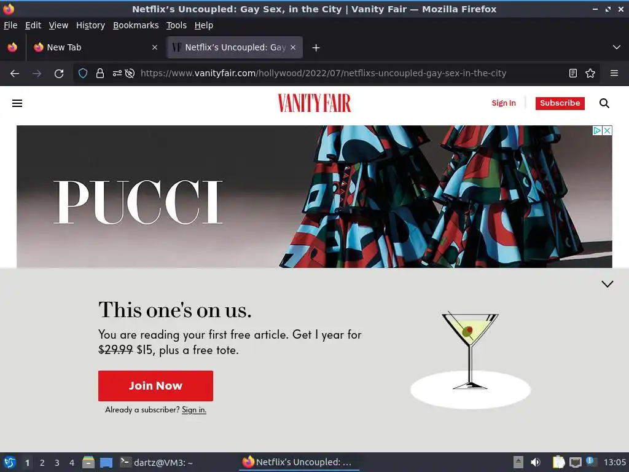This screenshot has width=629, height=472.
Task: Open the tracking protection shield icon
Action: pyautogui.click(x=83, y=74)
